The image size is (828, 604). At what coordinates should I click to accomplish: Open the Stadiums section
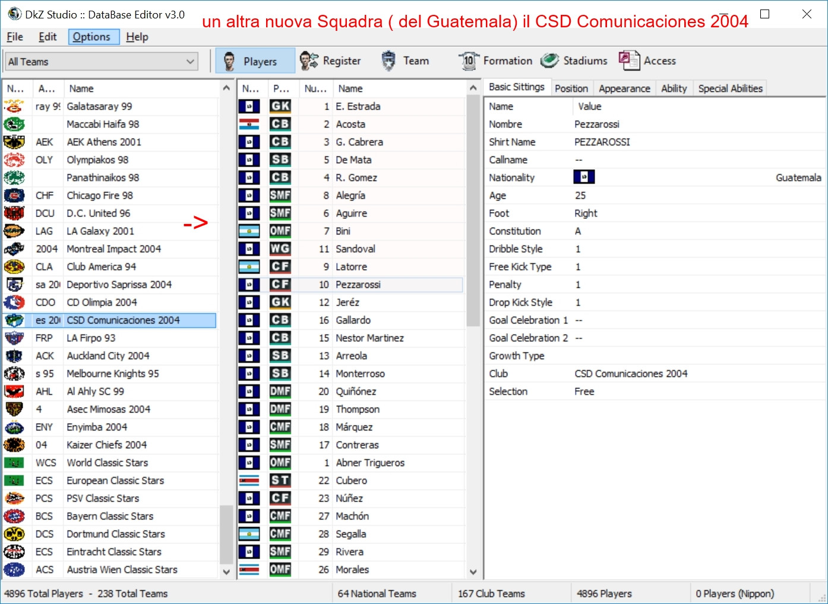[x=574, y=61]
